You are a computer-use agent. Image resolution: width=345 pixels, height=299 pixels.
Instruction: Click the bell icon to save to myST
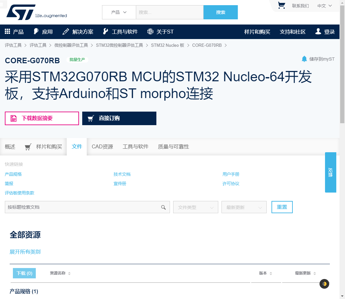tap(304, 59)
